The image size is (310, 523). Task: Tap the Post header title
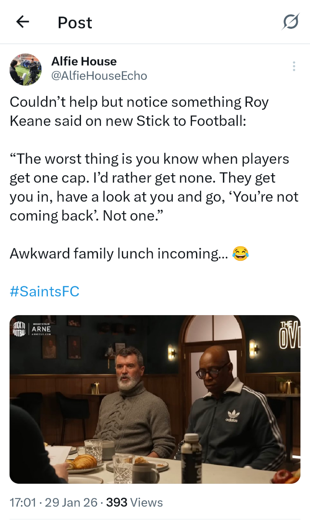(75, 22)
